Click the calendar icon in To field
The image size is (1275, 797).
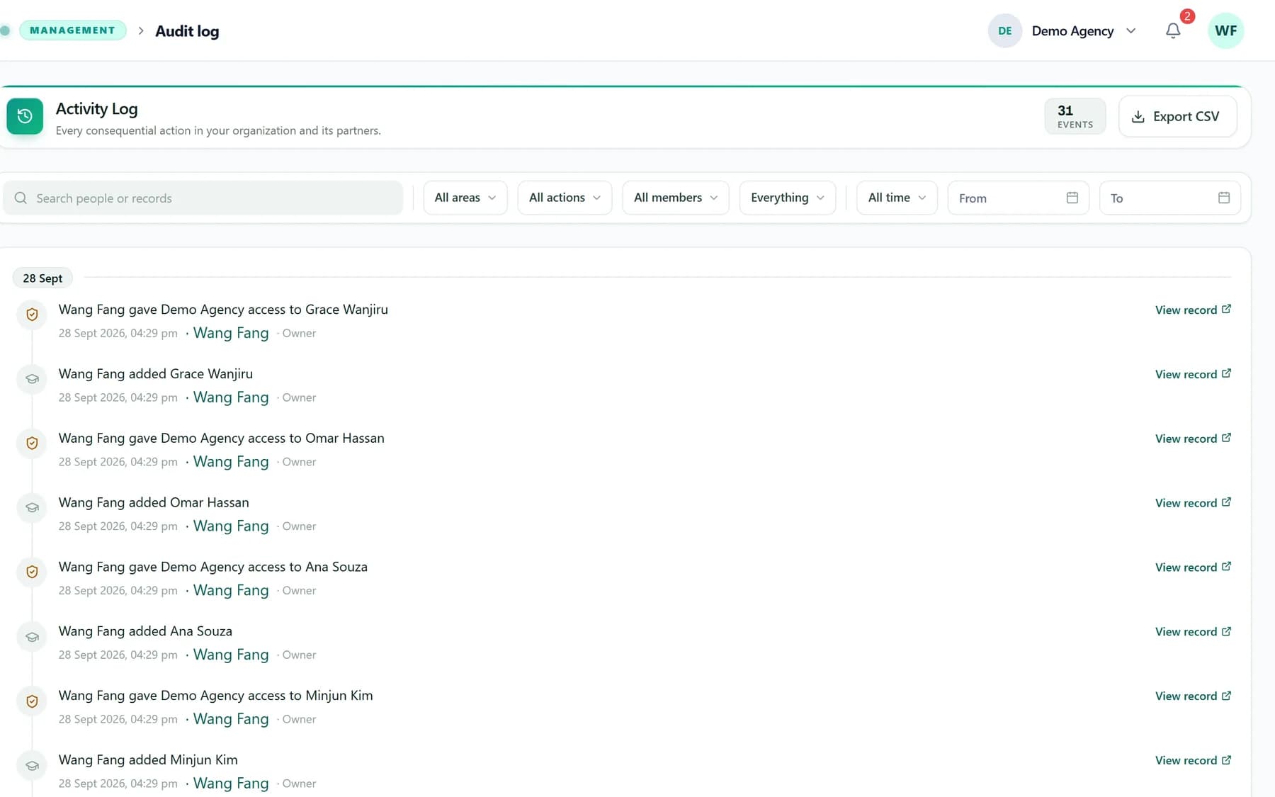1224,198
